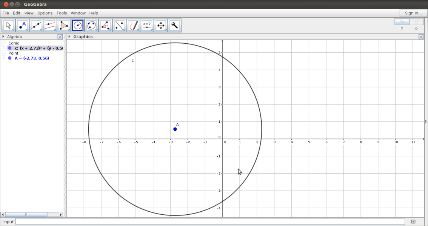Select the Slider tool
Screen dimensions: 428x226
click(x=147, y=25)
